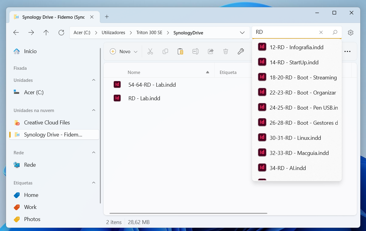Click the InDesign icon of RD - Lab.indd
This screenshot has width=366, height=231.
pos(117,98)
